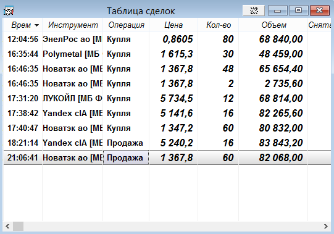
Task: Click price value 5 141,6
Action: point(177,113)
